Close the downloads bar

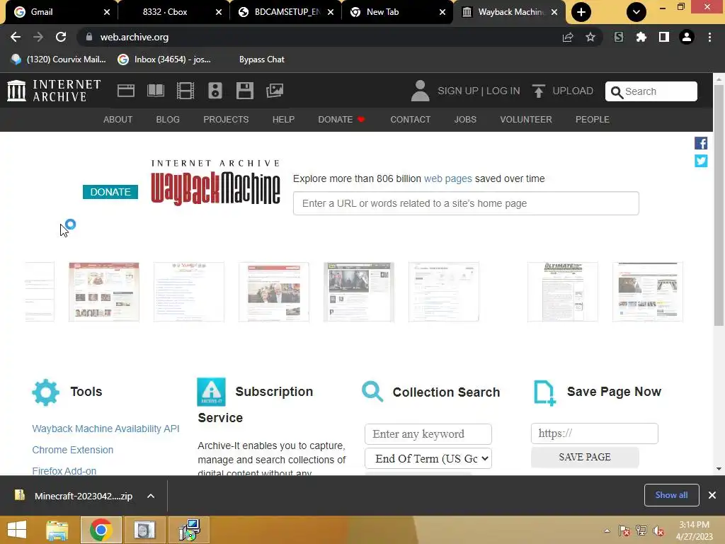(712, 495)
